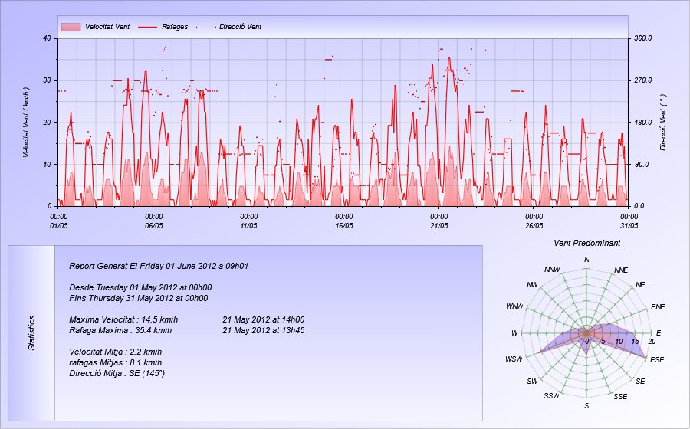Click the Direcció Mitja SE (145°) line
The width and height of the screenshot is (690, 429).
click(x=117, y=373)
